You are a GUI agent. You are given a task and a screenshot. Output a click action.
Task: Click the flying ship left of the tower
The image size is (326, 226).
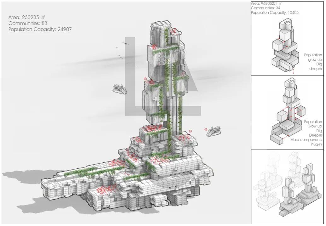[120, 89]
